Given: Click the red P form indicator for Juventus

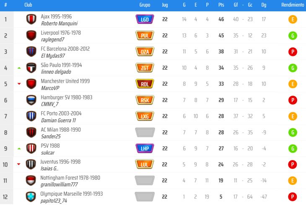Looking at the screenshot, I should pyautogui.click(x=293, y=164).
